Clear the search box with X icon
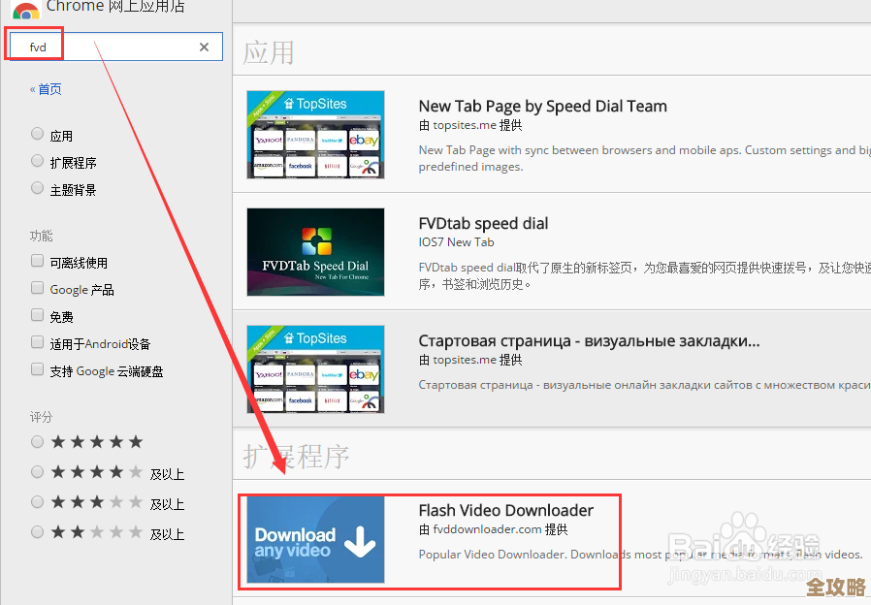This screenshot has width=871, height=605. pyautogui.click(x=204, y=47)
